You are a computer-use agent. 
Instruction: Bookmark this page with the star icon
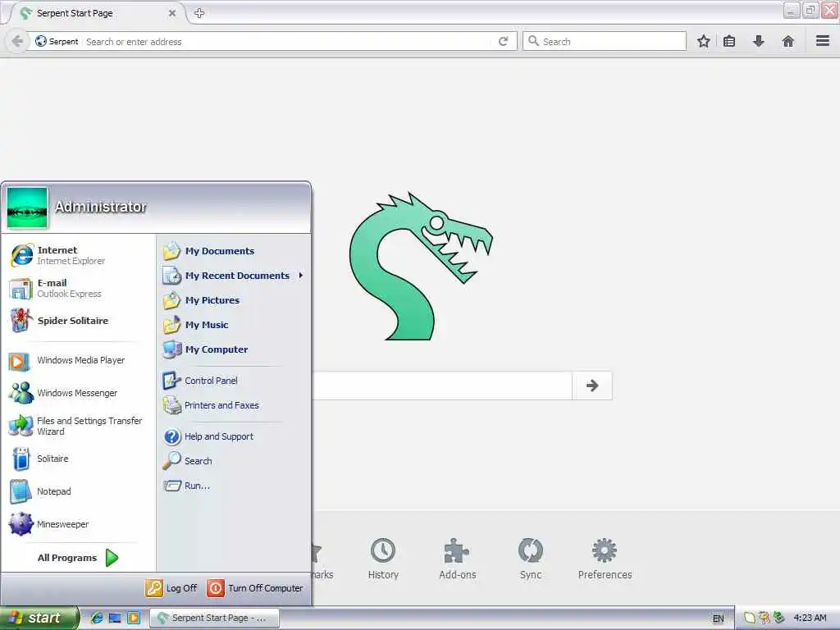[703, 41]
